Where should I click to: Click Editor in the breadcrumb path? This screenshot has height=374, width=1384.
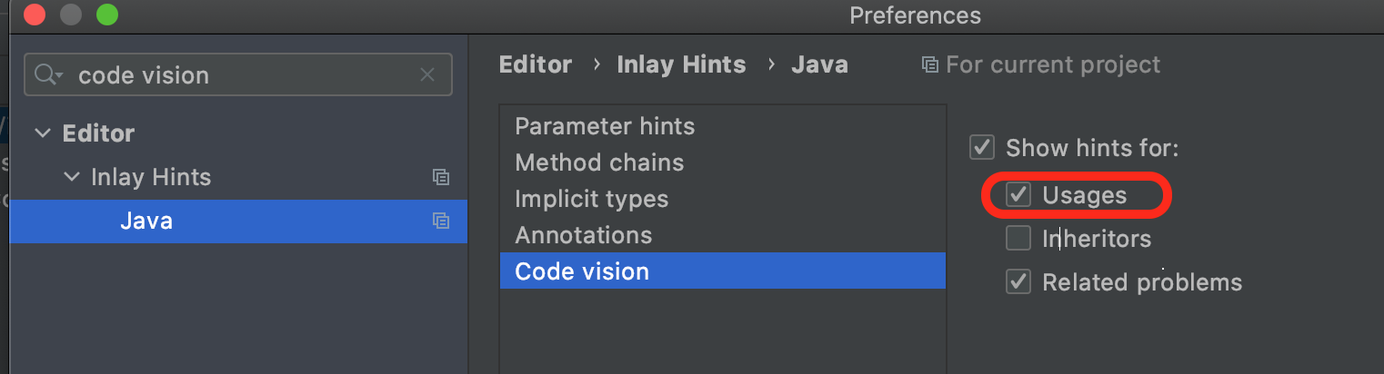pos(536,65)
